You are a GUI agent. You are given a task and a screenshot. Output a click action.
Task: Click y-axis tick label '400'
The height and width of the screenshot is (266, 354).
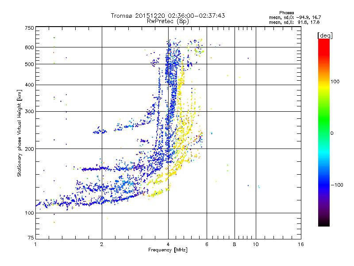pyautogui.click(x=29, y=85)
